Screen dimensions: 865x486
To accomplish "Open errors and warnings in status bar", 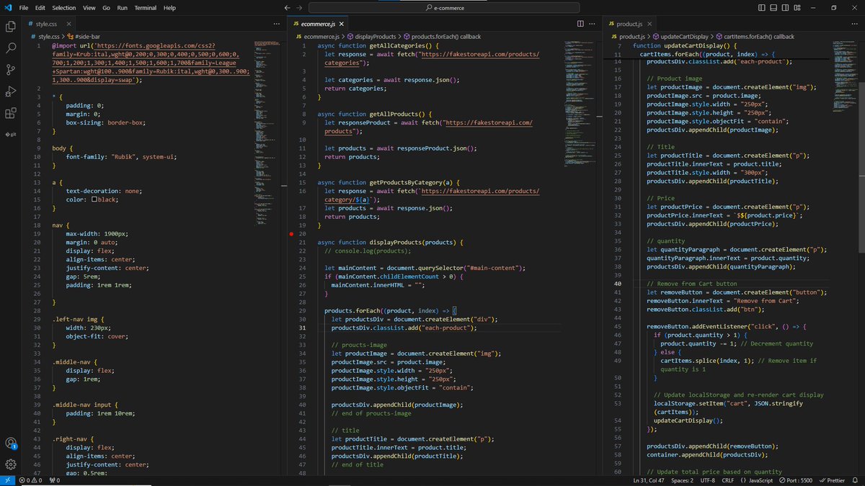I will 32,480.
